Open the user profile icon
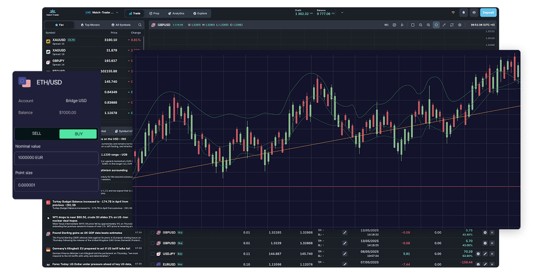Viewport: 533px width, 275px height. point(474,12)
